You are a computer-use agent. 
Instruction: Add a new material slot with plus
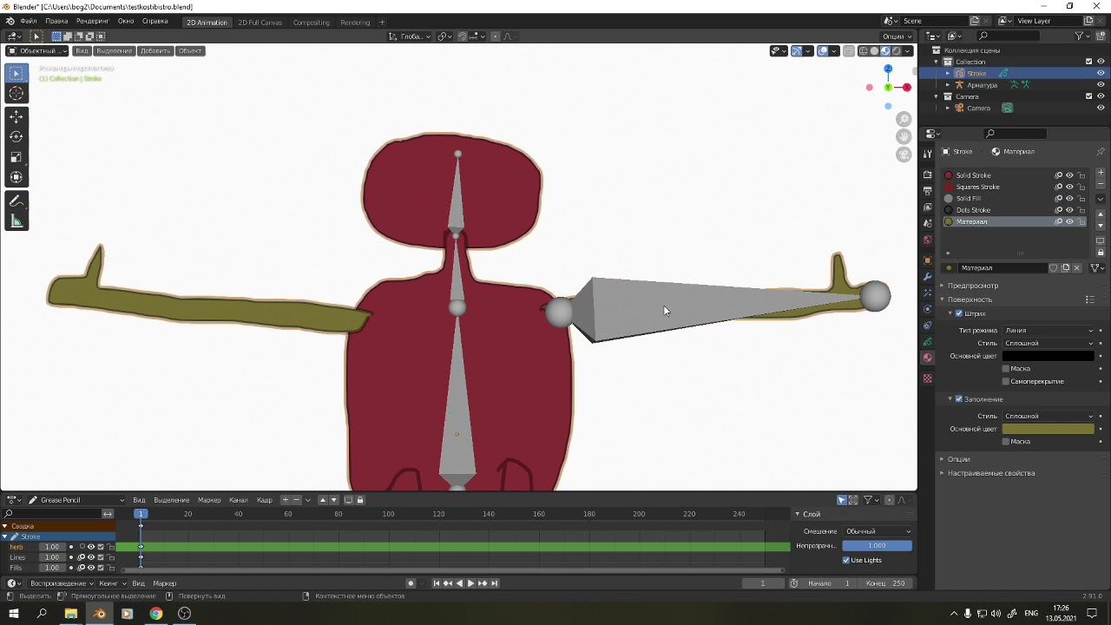click(1101, 173)
